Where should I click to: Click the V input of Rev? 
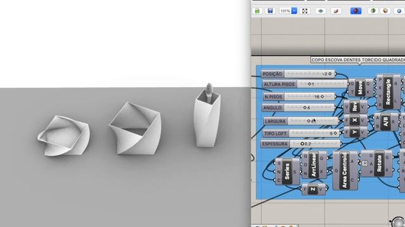tap(347, 107)
